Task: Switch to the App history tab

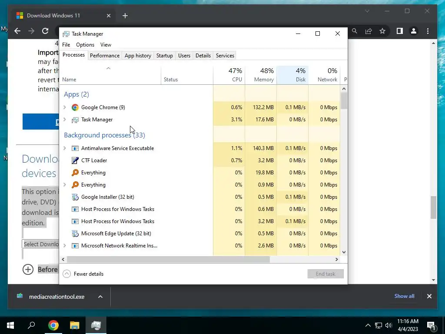Action: (138, 56)
